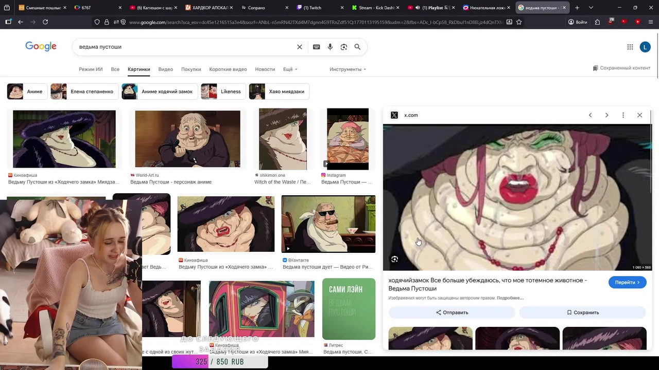Mute the Playlist tab audio
The width and height of the screenshot is (659, 370).
click(417, 8)
